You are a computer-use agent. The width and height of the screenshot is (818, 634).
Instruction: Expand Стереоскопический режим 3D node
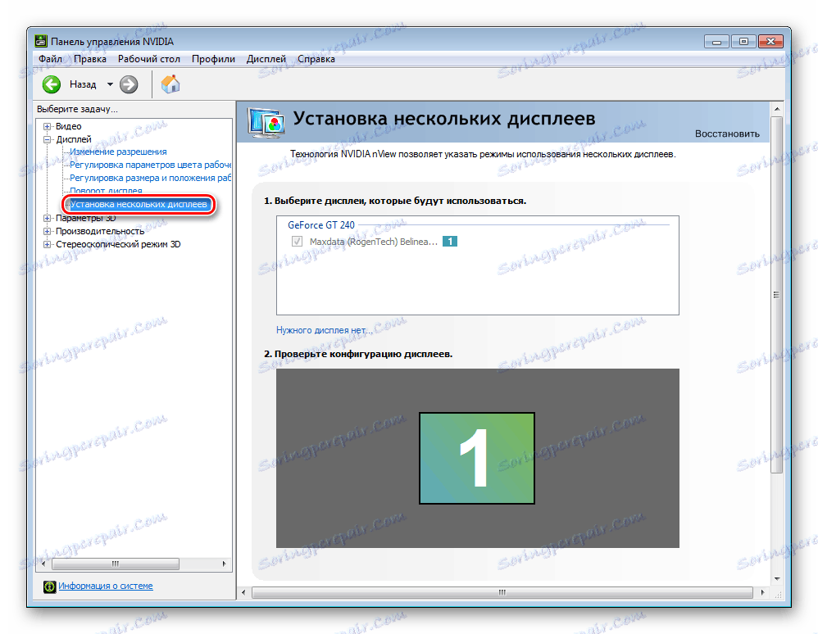tap(47, 244)
